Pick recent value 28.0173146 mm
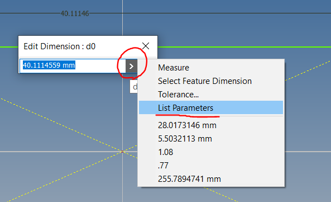331x202 pixels. pyautogui.click(x=210, y=125)
